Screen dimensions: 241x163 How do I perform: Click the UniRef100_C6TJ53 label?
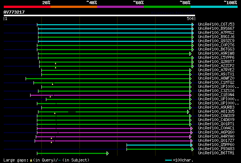216,25
